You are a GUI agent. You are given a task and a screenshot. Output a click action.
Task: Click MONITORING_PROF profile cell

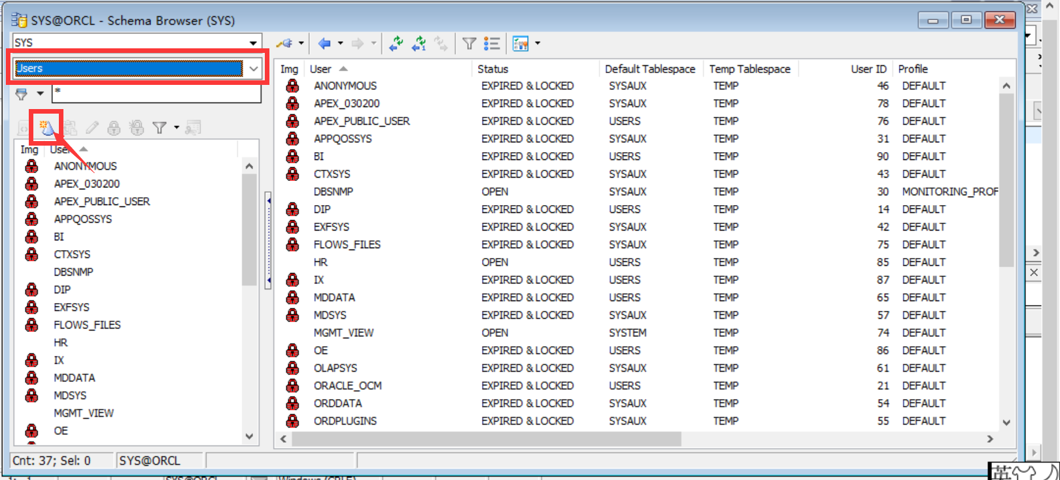[949, 192]
